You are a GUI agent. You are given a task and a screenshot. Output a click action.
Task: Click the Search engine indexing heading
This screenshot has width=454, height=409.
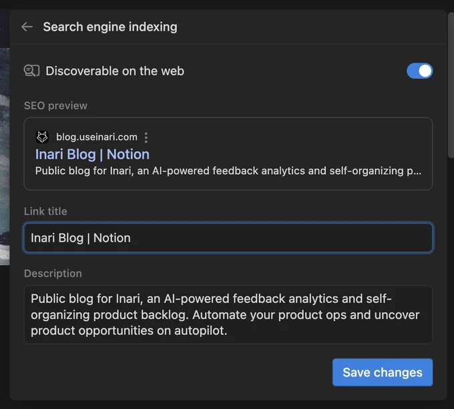(110, 27)
